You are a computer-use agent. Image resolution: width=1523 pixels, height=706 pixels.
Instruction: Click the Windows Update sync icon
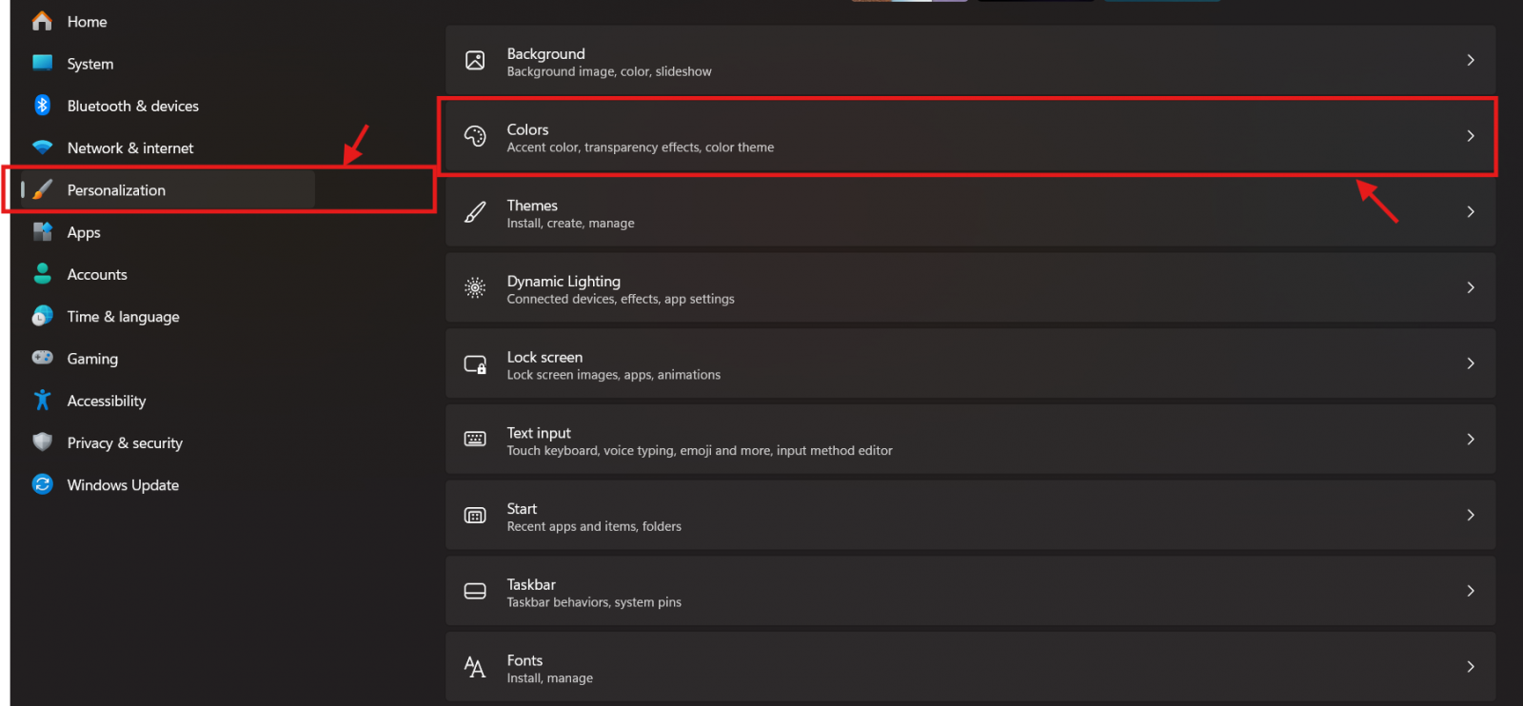coord(42,484)
